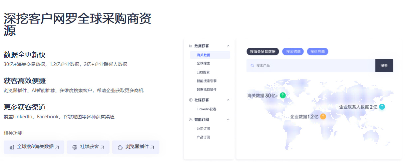Click the orange arrow icon beside 企业数据 1.2亿

(323, 117)
